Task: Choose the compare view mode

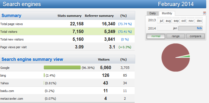Action: [x=196, y=36]
